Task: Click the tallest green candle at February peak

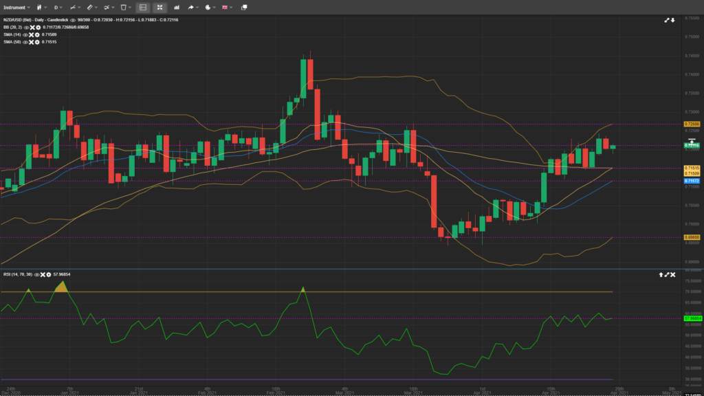Action: [303, 78]
